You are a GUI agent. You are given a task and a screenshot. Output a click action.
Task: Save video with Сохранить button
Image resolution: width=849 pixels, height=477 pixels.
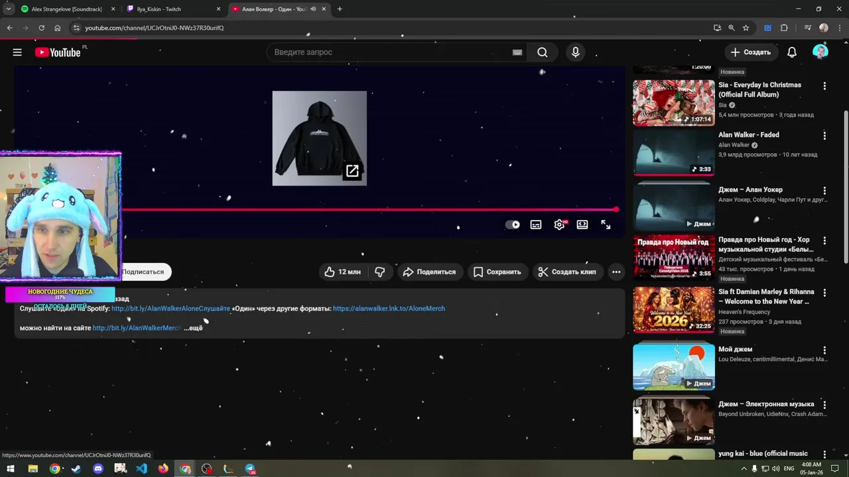(497, 272)
